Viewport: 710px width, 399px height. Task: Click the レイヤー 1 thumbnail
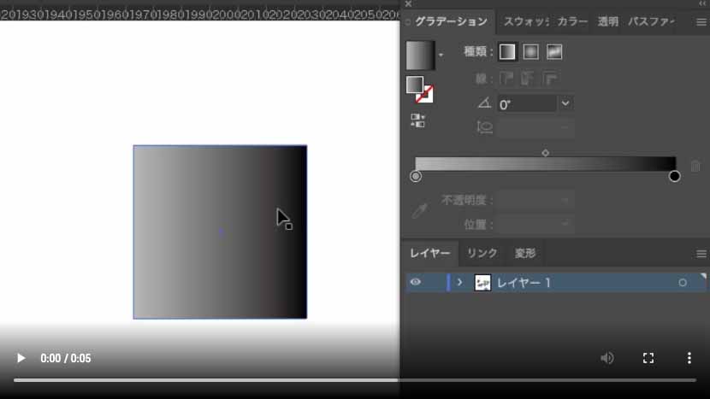482,283
